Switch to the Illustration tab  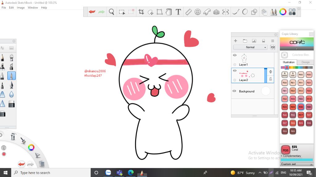click(x=289, y=62)
